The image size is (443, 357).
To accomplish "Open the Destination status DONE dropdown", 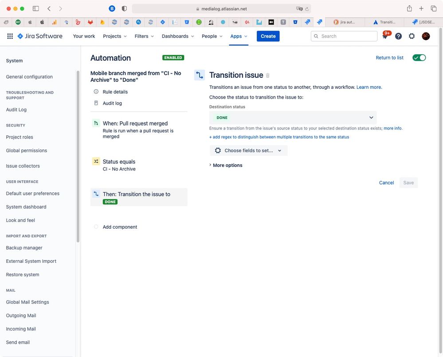I will 293,117.
